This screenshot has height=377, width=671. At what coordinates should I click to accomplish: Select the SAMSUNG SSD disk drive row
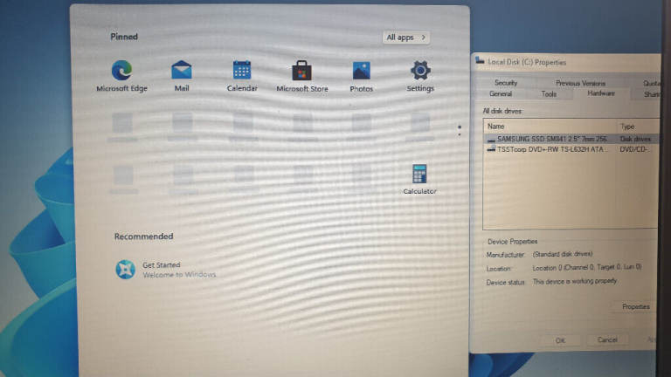[571, 139]
